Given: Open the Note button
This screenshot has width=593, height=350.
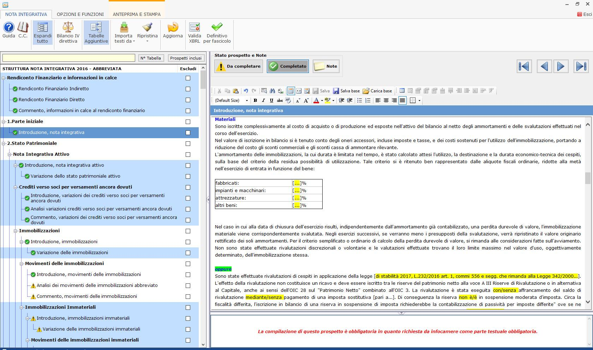Looking at the screenshot, I should tap(326, 66).
